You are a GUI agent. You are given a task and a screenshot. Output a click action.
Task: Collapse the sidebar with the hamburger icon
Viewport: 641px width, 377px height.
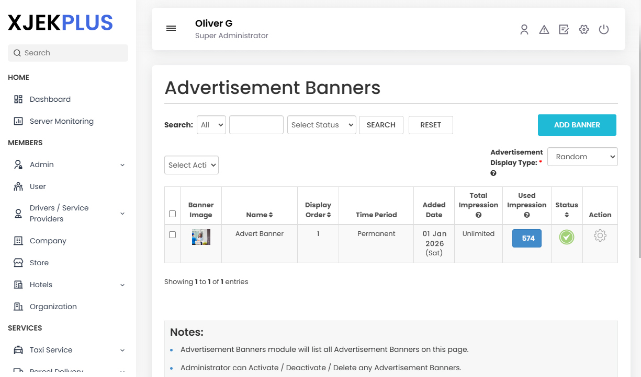pyautogui.click(x=171, y=28)
